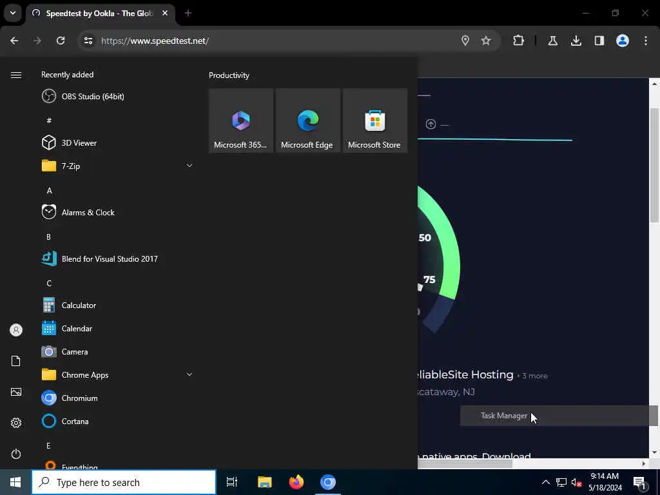This screenshot has height=495, width=660.
Task: Launch Chromium from Start menu list
Action: (x=117, y=398)
